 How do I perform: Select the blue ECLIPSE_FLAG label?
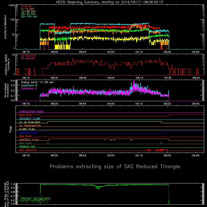coord(28,133)
